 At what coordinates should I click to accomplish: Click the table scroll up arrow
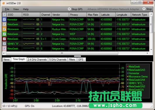point(151,14)
